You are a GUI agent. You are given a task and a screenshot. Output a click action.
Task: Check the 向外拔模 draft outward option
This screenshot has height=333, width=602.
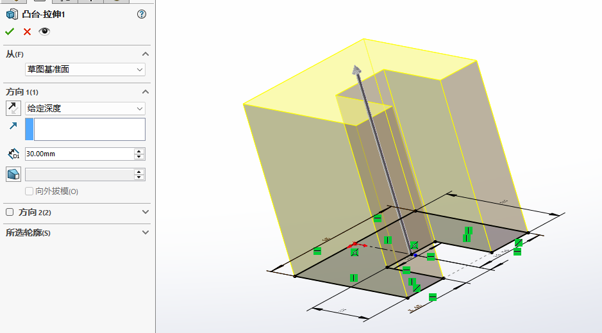(29, 191)
